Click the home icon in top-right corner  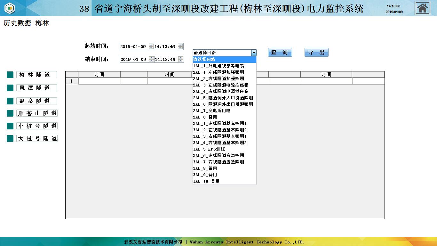(x=422, y=8)
